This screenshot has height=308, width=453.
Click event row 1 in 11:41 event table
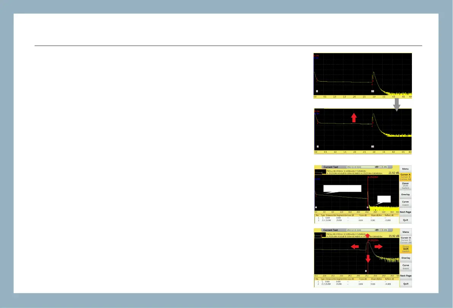[357, 218]
